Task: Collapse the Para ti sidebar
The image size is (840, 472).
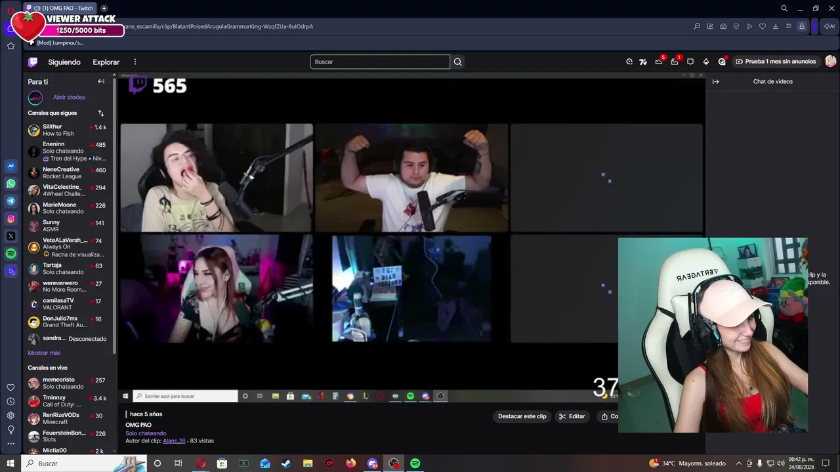Action: [101, 81]
